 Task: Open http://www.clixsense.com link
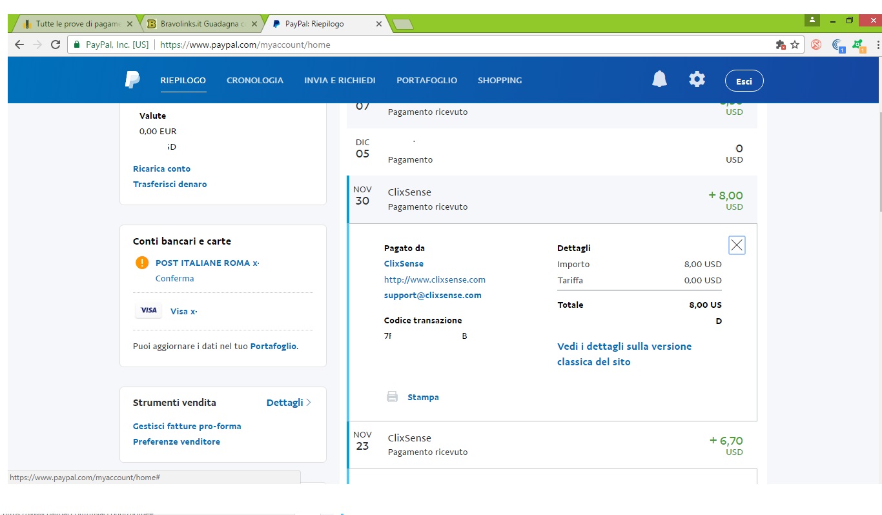(x=435, y=279)
